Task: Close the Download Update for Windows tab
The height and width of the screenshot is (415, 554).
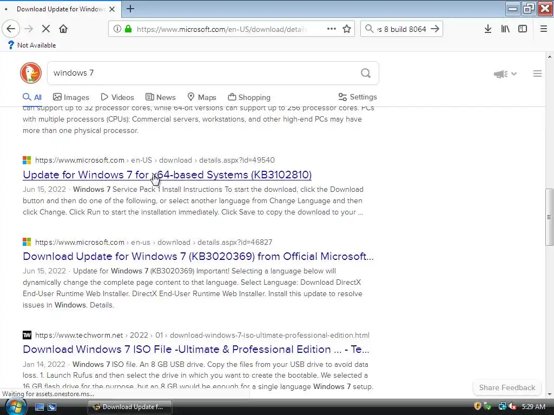Action: coord(112,9)
